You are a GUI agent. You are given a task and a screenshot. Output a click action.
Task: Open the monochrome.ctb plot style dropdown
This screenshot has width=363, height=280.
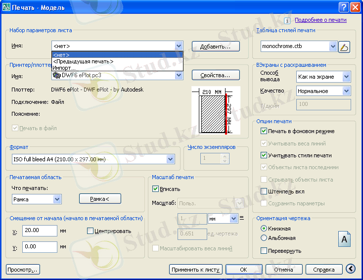coord(332,47)
